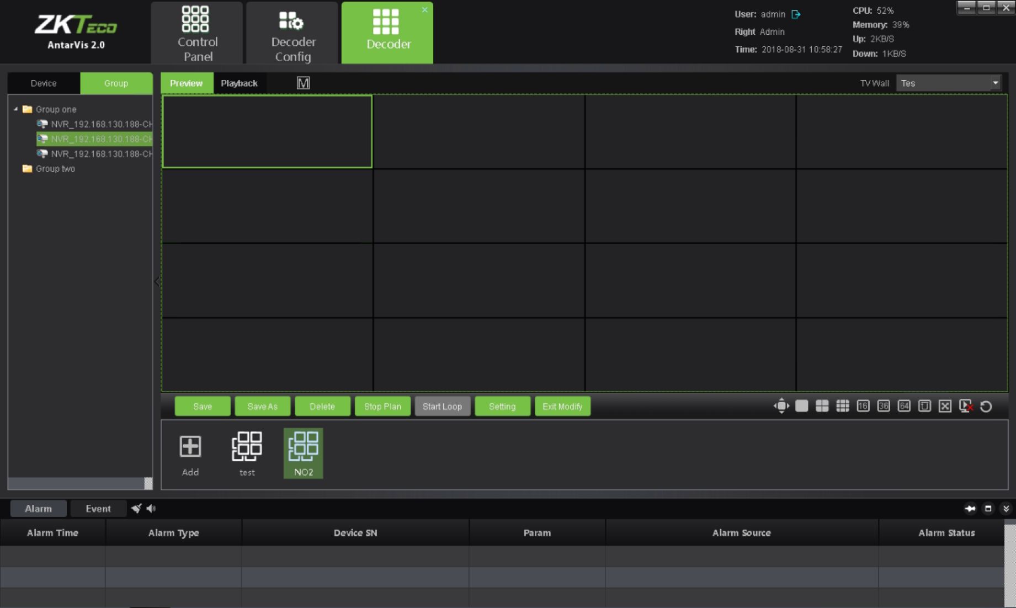This screenshot has width=1016, height=608.
Task: Collapse the alarm panel with double chevron
Action: (1006, 509)
